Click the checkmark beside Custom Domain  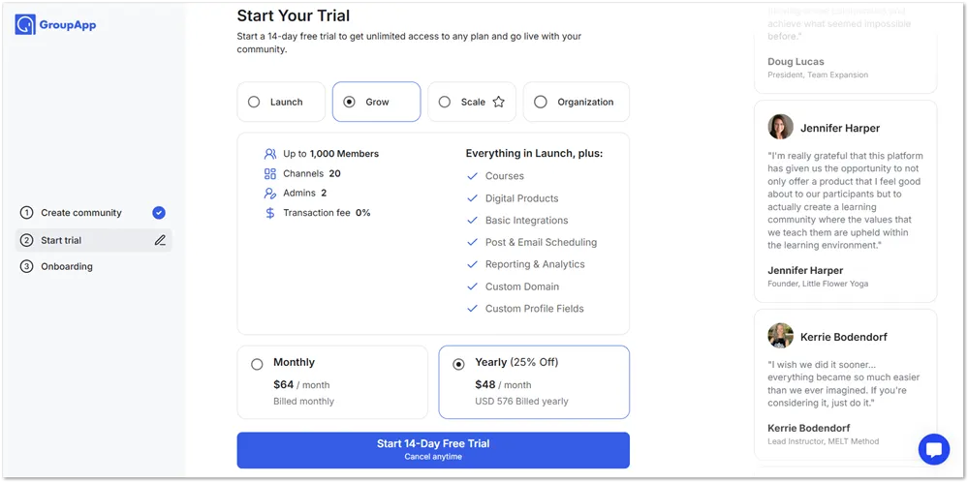(x=472, y=286)
